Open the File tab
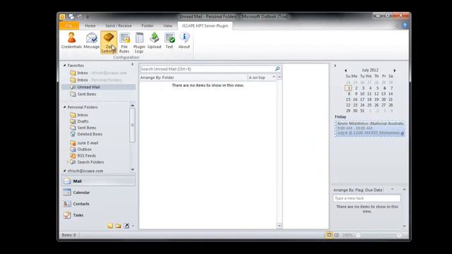Screen dimensions: 452x254 pos(69,25)
